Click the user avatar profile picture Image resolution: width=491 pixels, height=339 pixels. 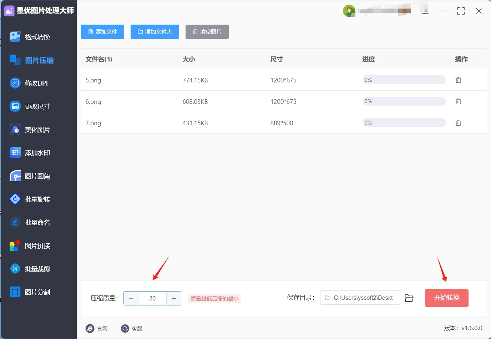click(349, 11)
